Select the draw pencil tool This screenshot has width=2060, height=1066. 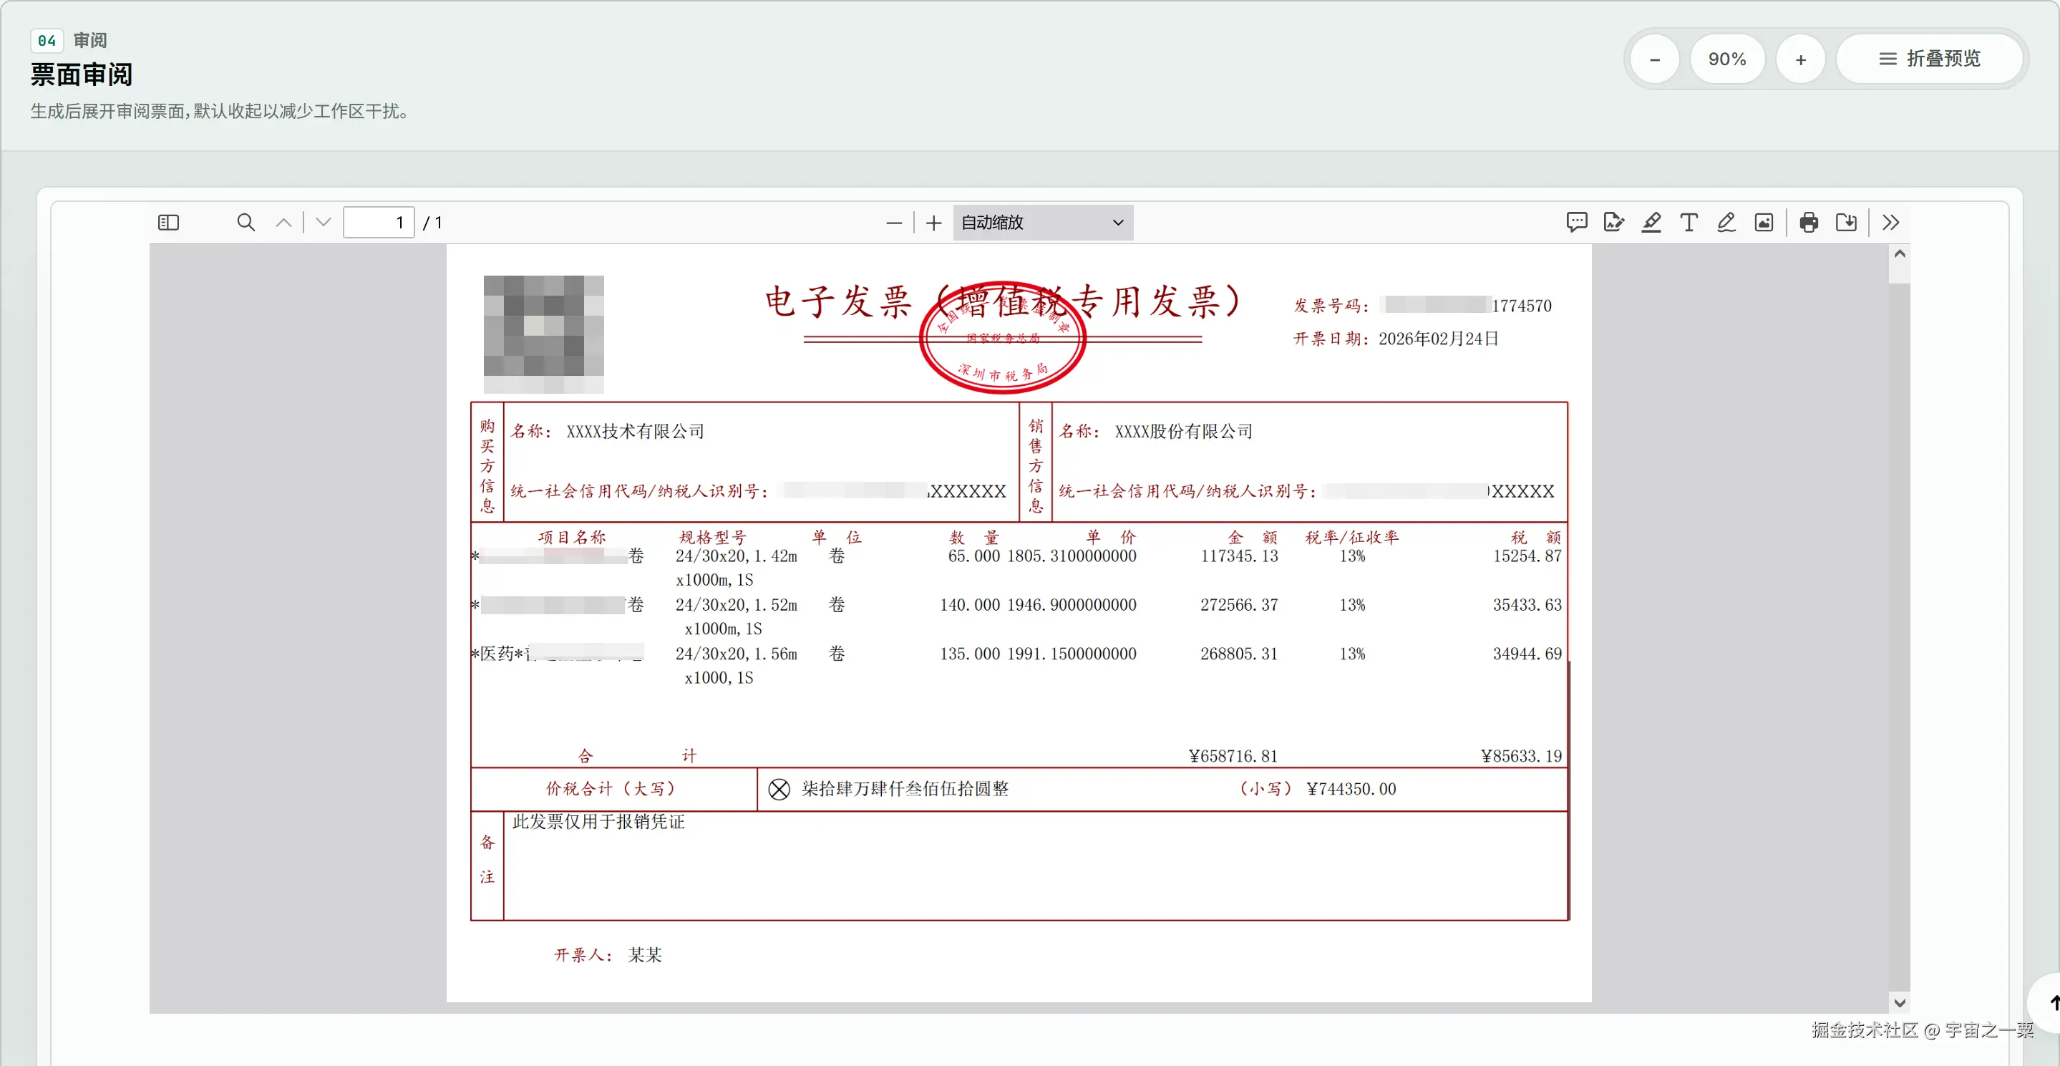tap(1726, 223)
